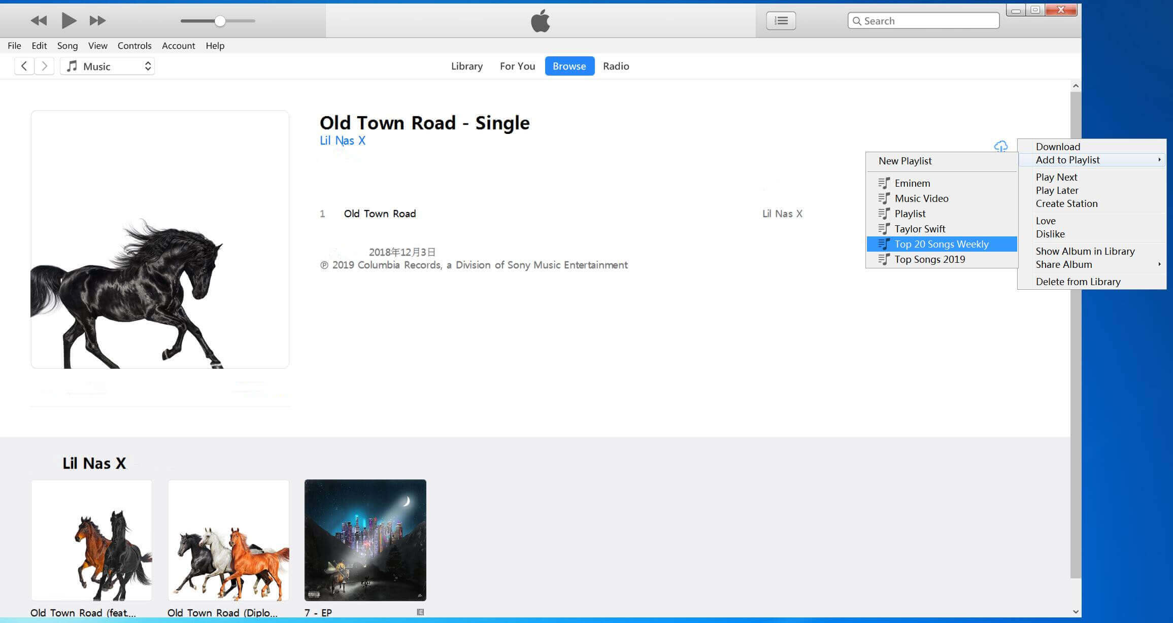Click the Old Town Road Diplo remix thumbnail
The width and height of the screenshot is (1173, 623).
point(229,540)
